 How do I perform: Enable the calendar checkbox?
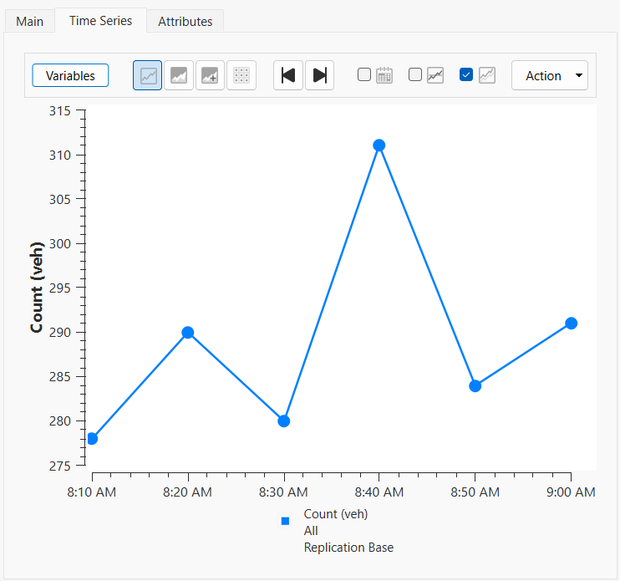pos(364,74)
